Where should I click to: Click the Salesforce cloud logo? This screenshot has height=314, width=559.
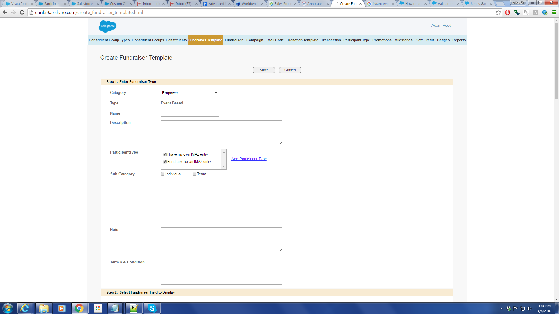coord(107,26)
